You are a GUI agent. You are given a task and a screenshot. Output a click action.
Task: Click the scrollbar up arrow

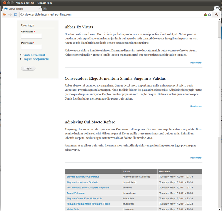coord(219,20)
